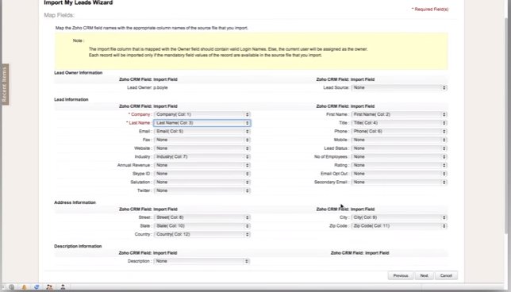511x292 pixels.
Task: Open the Title mapping dropdown
Action: click(x=399, y=123)
